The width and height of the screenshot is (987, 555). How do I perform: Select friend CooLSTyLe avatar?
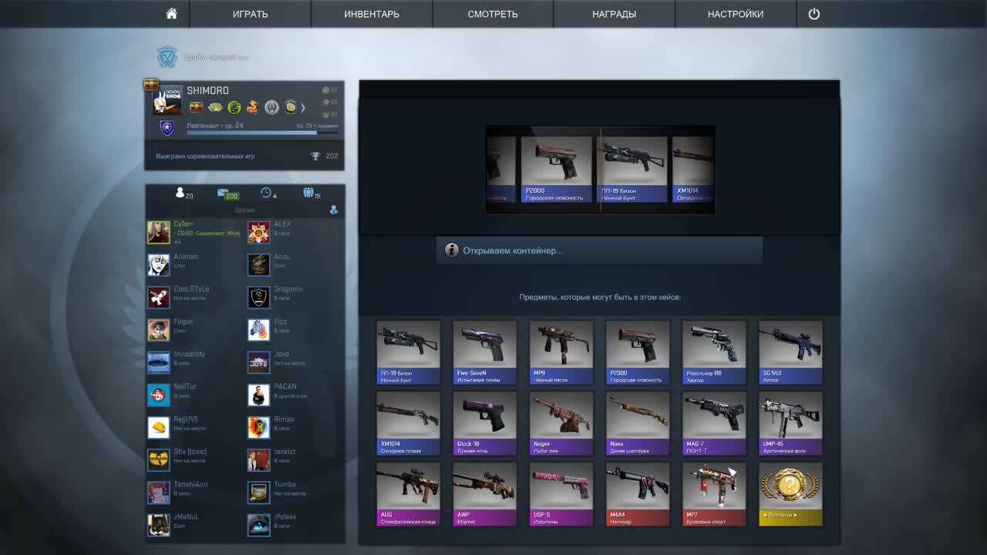pyautogui.click(x=159, y=297)
